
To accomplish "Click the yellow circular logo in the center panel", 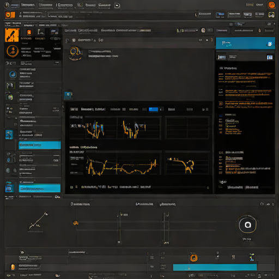I will pos(75,53).
